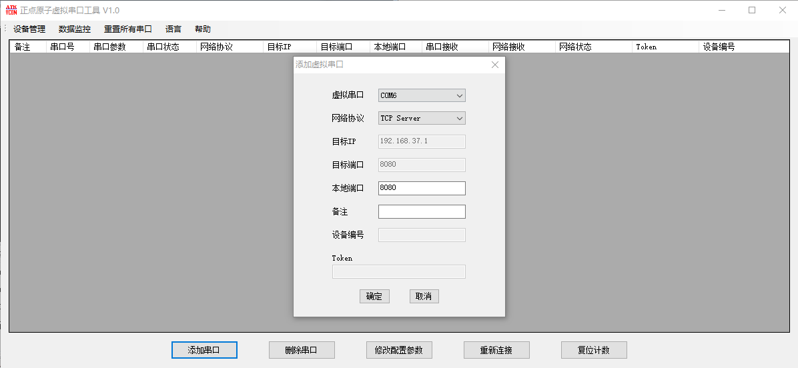Image resolution: width=798 pixels, height=368 pixels.
Task: Focus the 备注 text field
Action: tap(422, 211)
